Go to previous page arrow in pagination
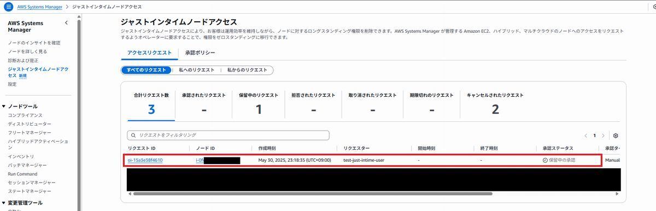The height and width of the screenshot is (211, 656). point(585,136)
